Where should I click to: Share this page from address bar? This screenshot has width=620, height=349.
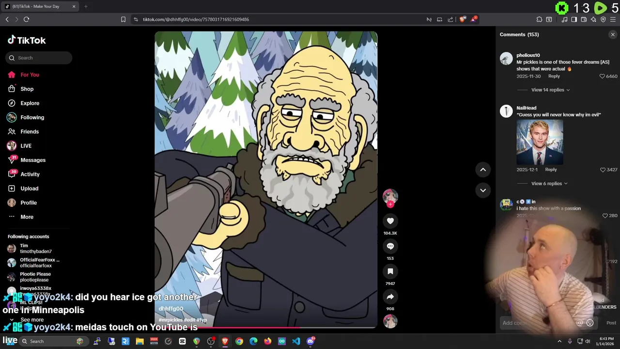point(450,19)
